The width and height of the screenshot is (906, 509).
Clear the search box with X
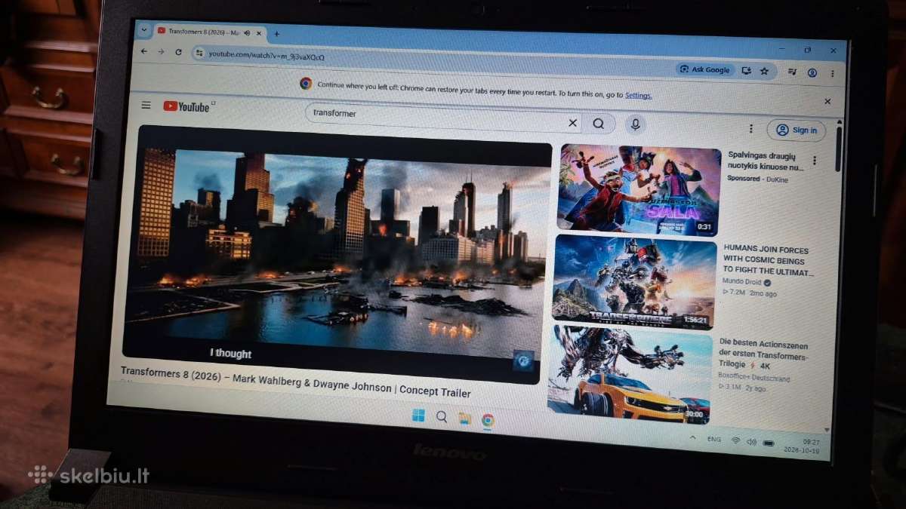pos(572,123)
